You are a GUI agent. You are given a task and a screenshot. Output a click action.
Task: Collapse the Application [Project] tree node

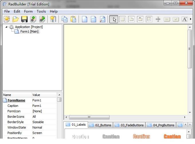click(x=7, y=27)
